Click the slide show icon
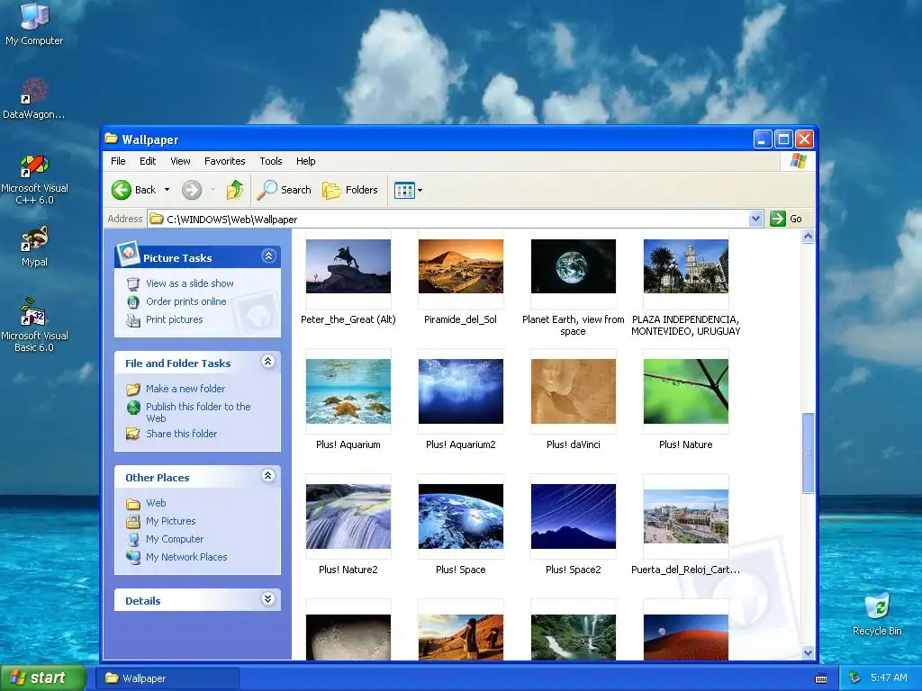This screenshot has height=691, width=922. coord(133,283)
